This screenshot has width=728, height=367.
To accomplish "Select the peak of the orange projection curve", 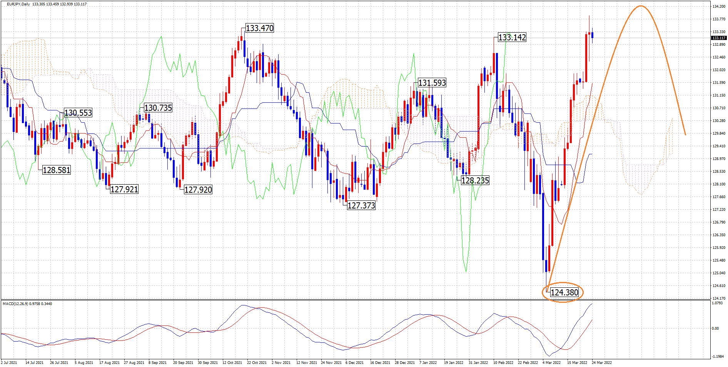I will click(640, 6).
